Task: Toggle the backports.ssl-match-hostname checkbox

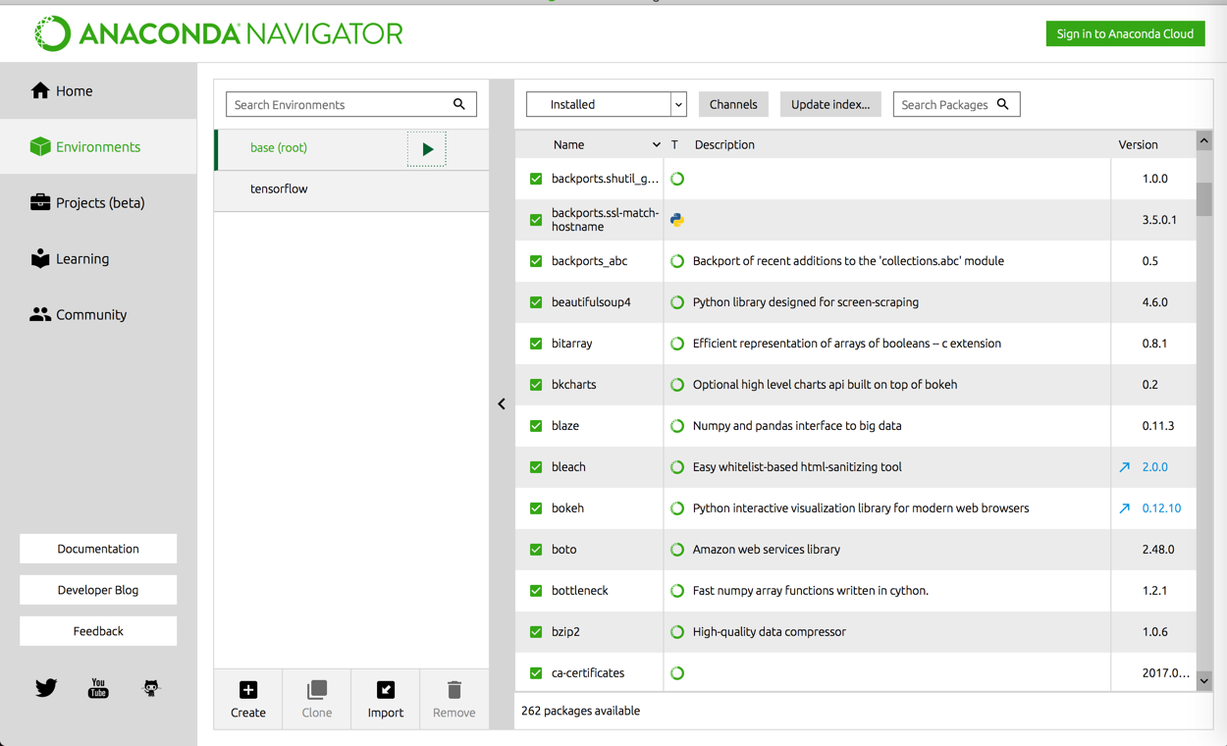Action: click(536, 220)
